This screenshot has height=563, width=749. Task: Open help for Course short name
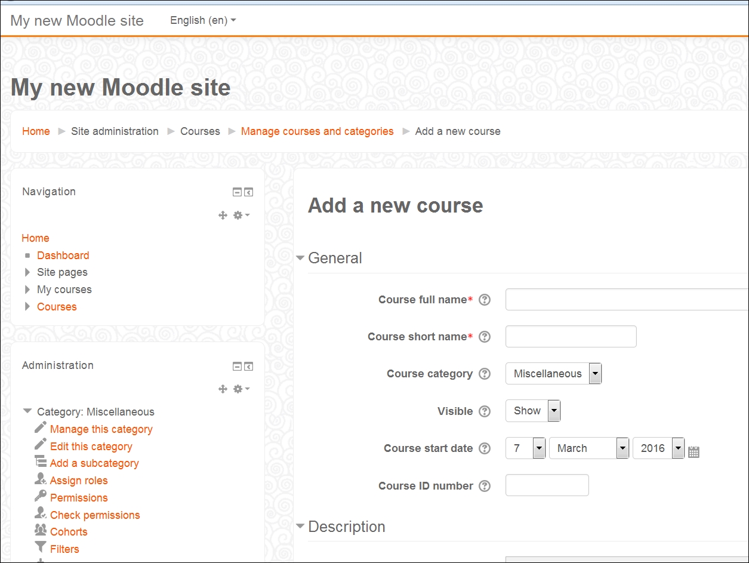click(x=485, y=337)
